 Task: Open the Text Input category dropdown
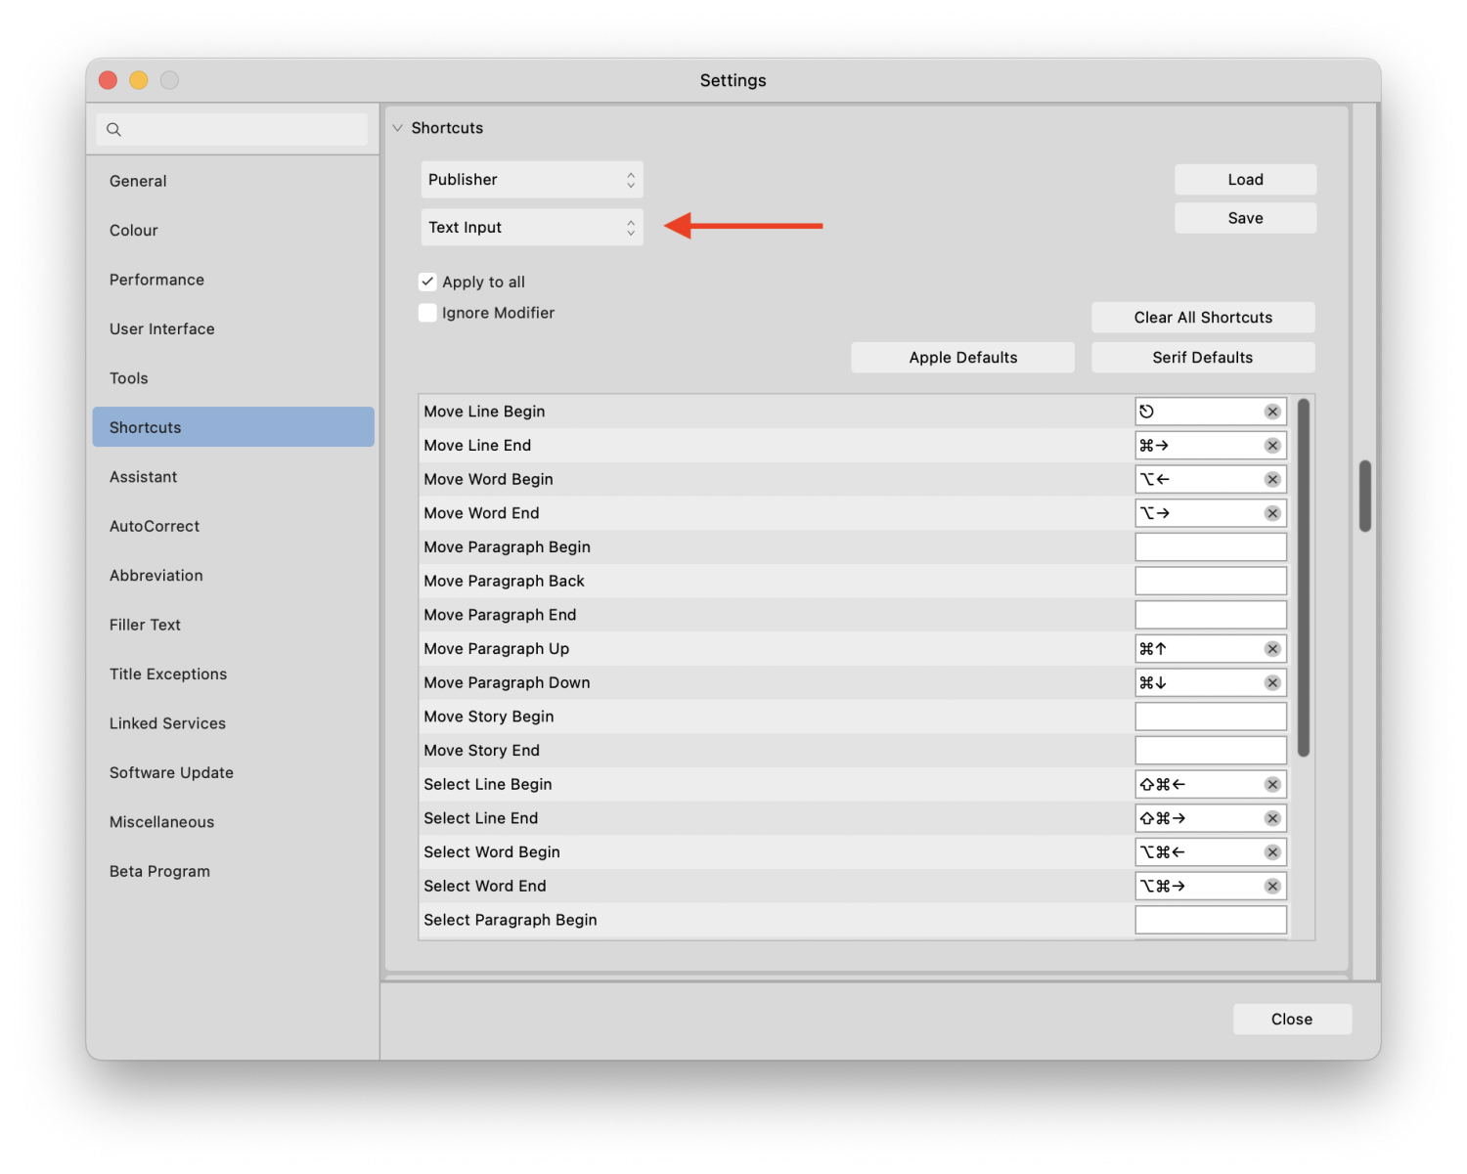click(532, 228)
